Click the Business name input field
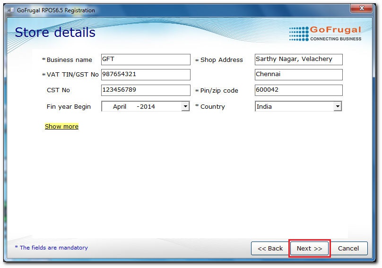 tap(146, 60)
